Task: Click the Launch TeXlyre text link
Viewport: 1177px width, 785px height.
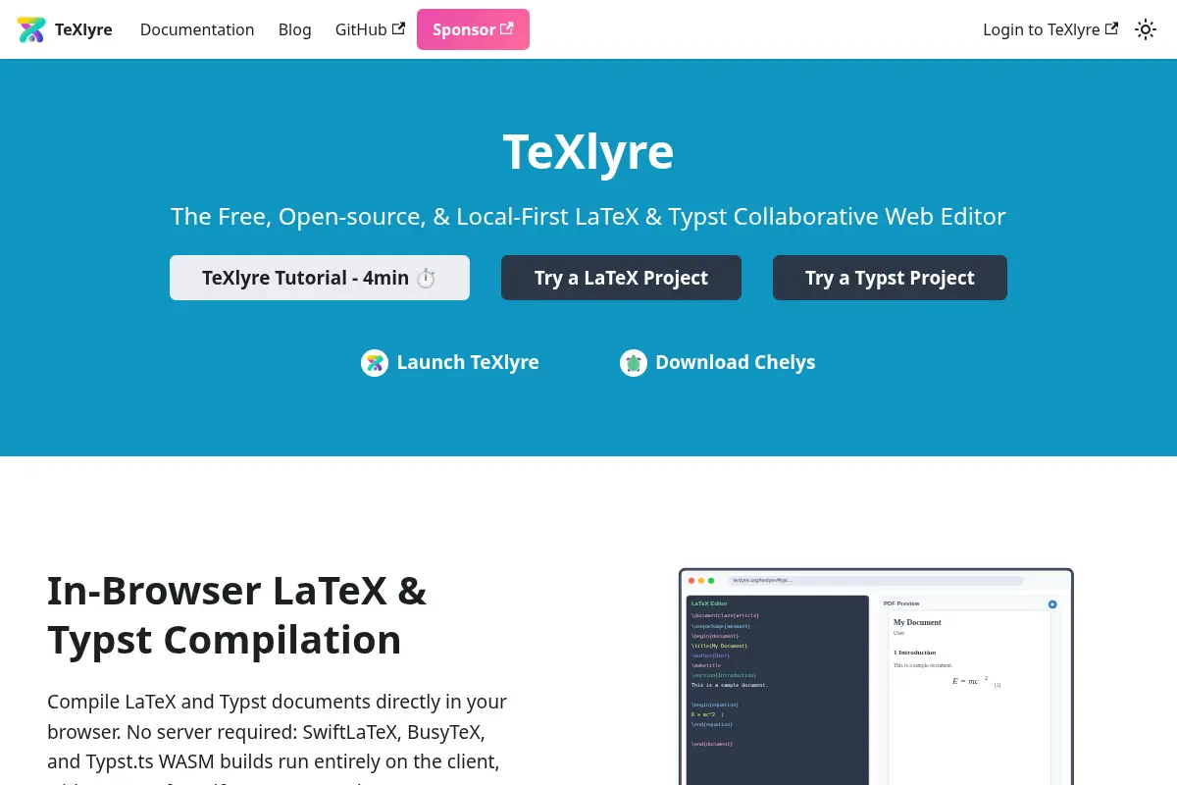Action: 468,362
